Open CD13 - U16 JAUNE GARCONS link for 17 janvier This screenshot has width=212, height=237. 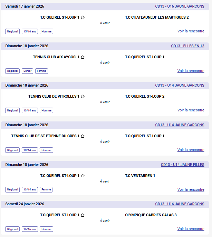(x=180, y=6)
